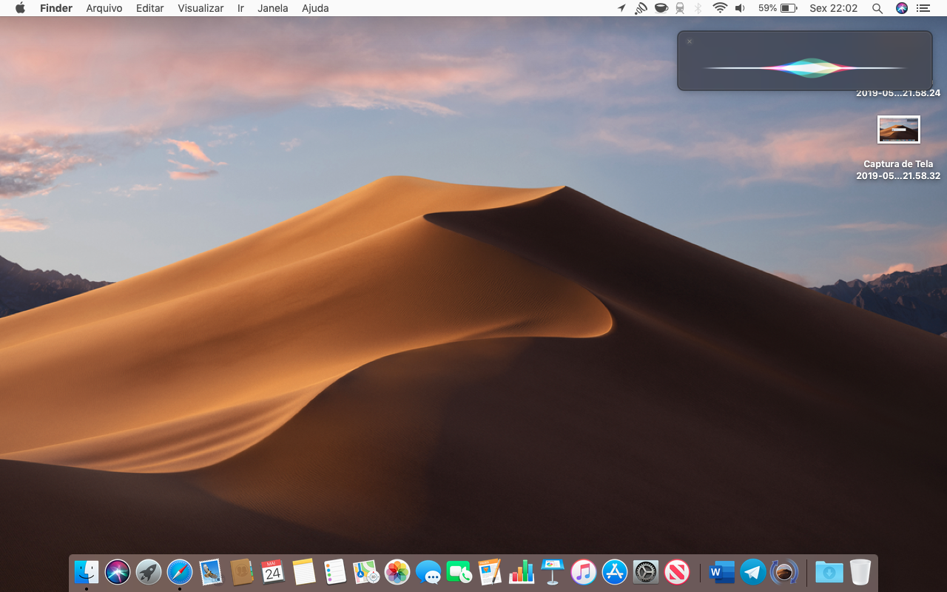Screen dimensions: 947x592
Task: Open the yellow Notes app in Dock
Action: (304, 572)
